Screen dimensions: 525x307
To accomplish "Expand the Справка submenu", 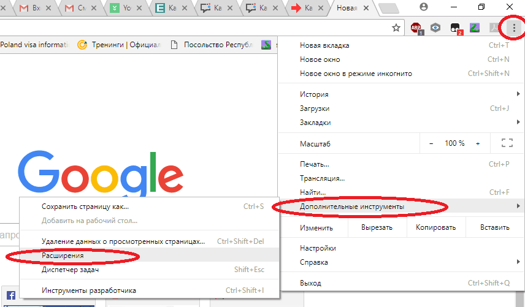I will [x=405, y=262].
